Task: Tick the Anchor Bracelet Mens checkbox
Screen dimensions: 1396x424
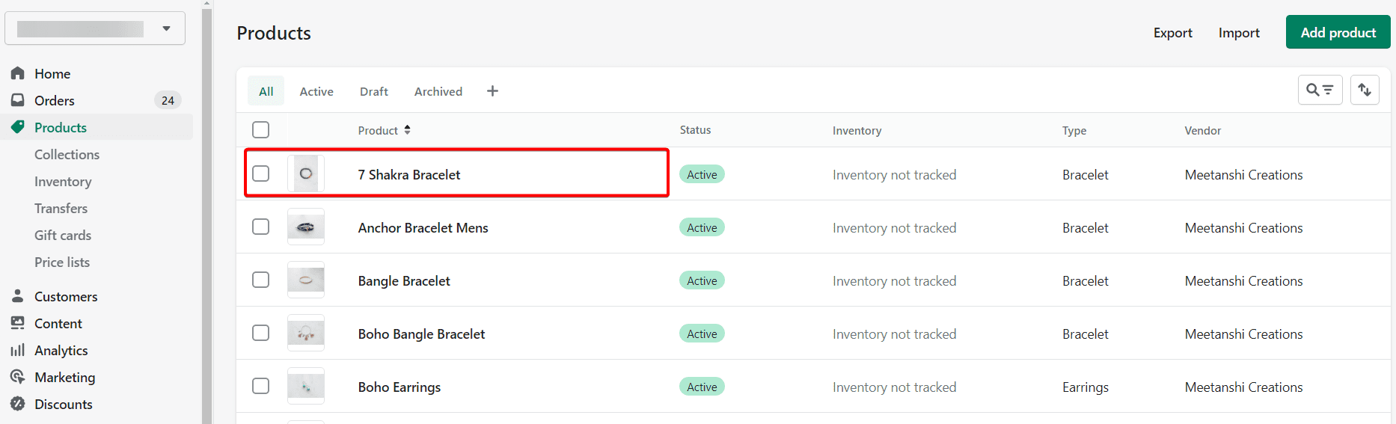Action: tap(260, 227)
